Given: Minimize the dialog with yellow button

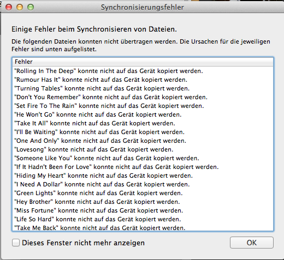Looking at the screenshot, I should 20,7.
